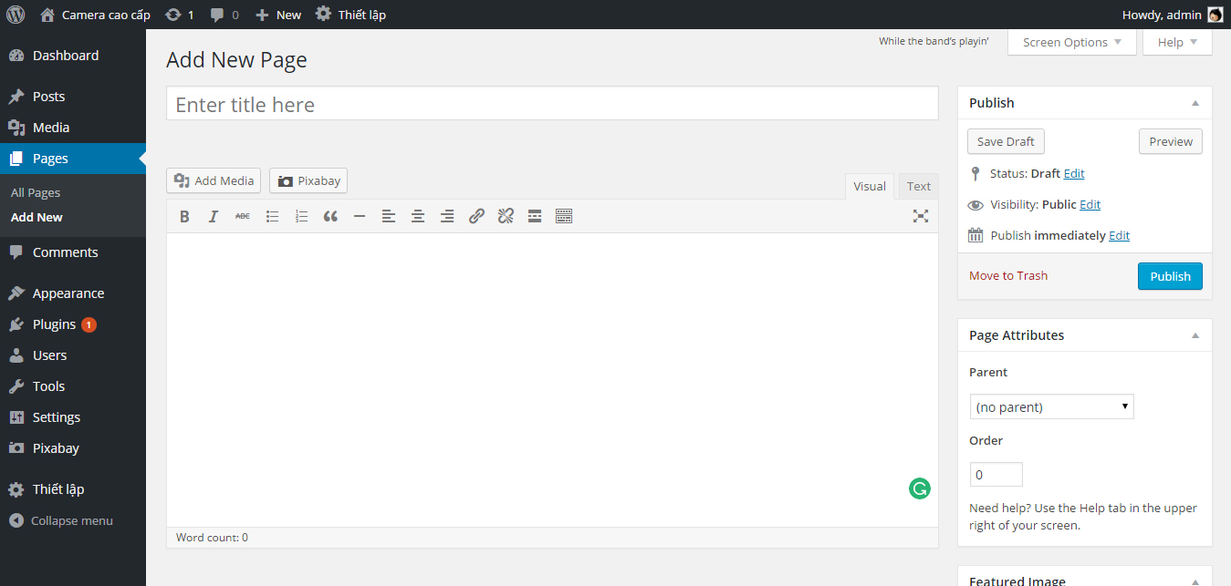Image resolution: width=1231 pixels, height=586 pixels.
Task: Remove link with the unlink icon
Action: [506, 216]
